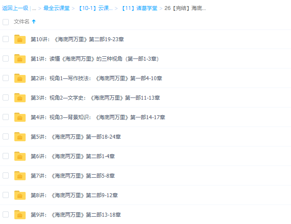Open the 第2讲 folder icon
The image size is (291, 224).
pyautogui.click(x=20, y=78)
